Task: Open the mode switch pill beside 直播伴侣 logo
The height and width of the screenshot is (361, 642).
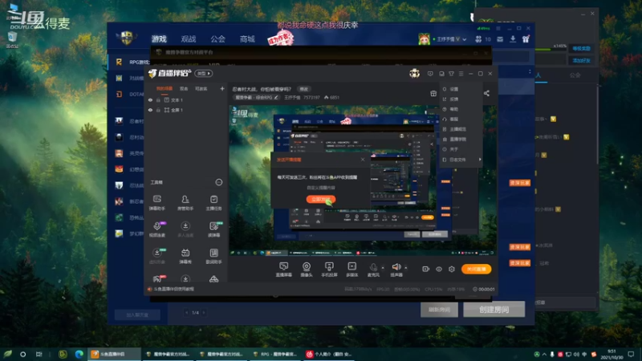Action: (x=204, y=73)
